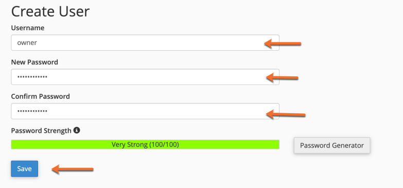Viewport: 403px width, 188px height.
Task: Open the Password Generator
Action: point(332,145)
